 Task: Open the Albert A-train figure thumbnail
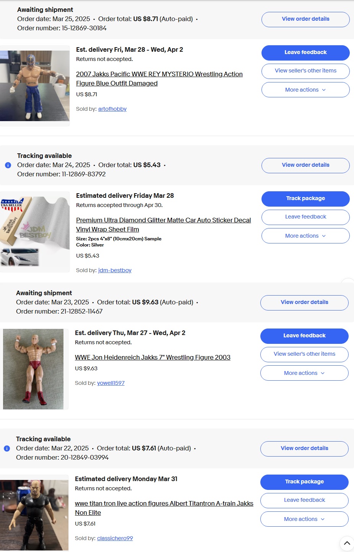[34, 515]
